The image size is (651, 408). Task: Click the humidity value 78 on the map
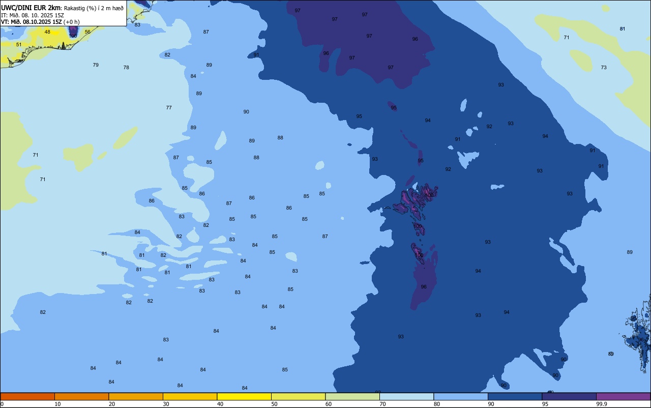[126, 68]
